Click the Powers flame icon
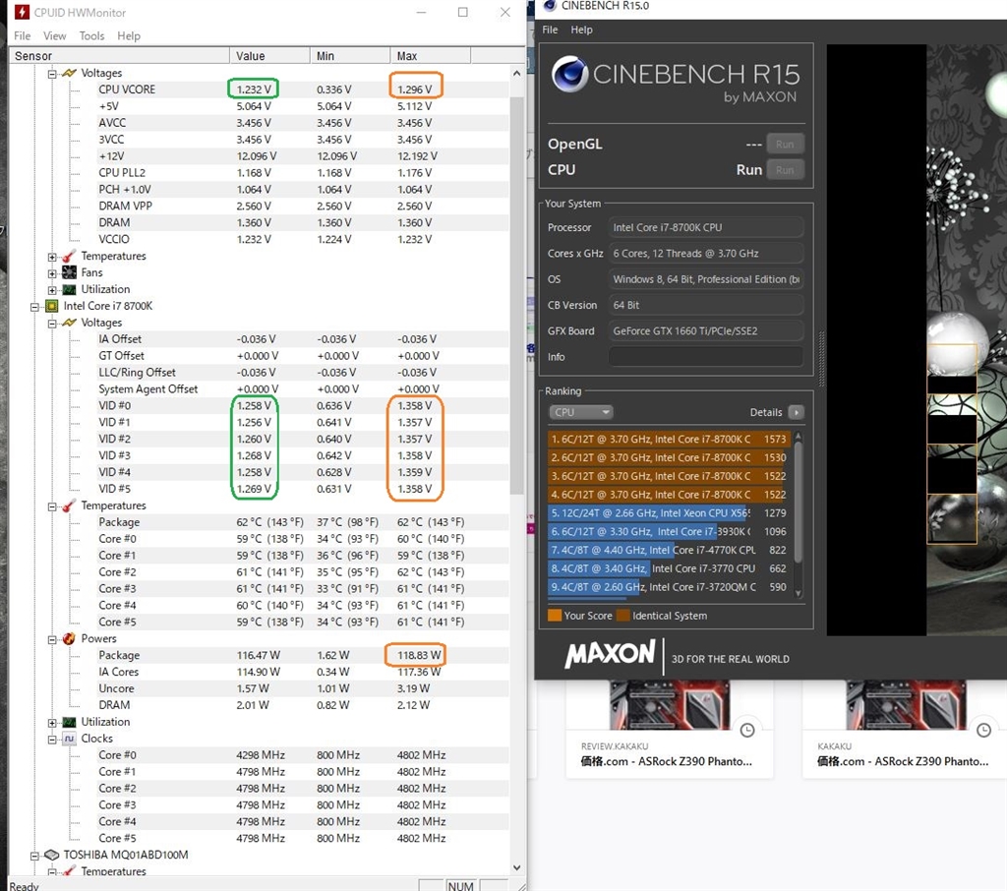The height and width of the screenshot is (891, 1007). (70, 638)
